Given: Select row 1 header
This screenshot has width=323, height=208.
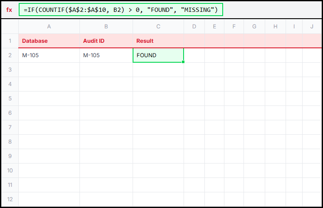Looking at the screenshot, I should click(x=10, y=41).
